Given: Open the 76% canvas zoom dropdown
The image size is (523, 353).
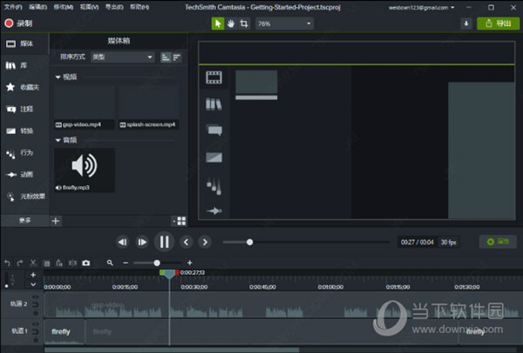Looking at the screenshot, I should pos(284,23).
